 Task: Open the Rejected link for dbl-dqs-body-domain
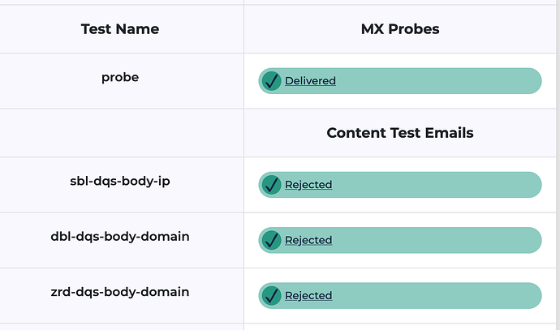point(308,240)
